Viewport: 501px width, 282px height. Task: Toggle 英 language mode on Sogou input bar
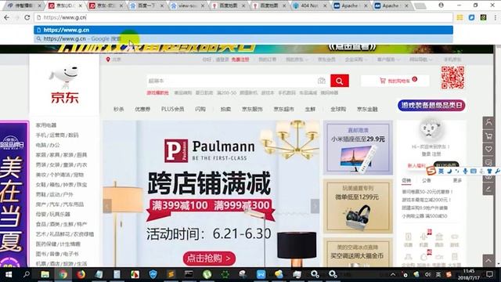point(441,172)
